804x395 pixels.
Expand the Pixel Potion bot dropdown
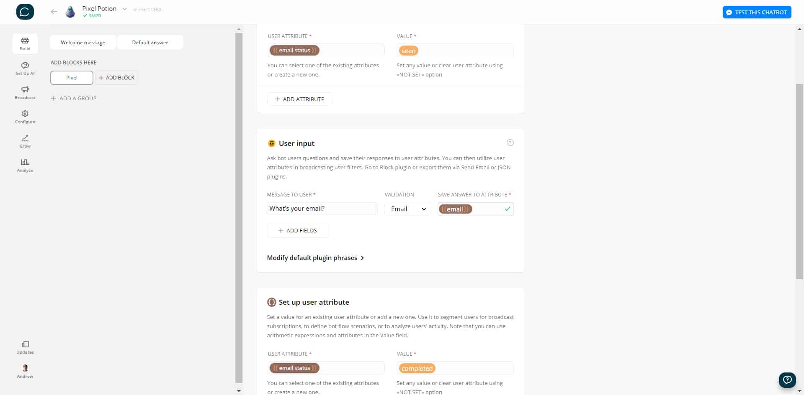click(124, 9)
